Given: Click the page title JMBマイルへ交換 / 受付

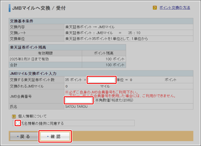Looking at the screenshot, I should [x=39, y=8].
